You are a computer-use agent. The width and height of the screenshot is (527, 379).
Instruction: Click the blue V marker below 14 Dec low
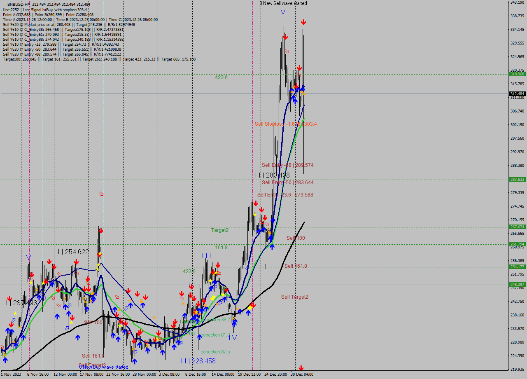click(x=234, y=337)
